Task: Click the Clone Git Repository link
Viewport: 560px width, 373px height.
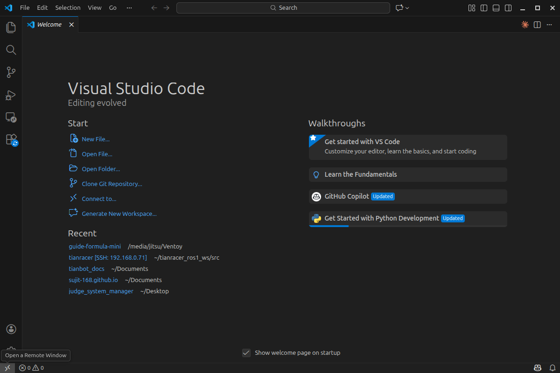Action: pos(112,184)
